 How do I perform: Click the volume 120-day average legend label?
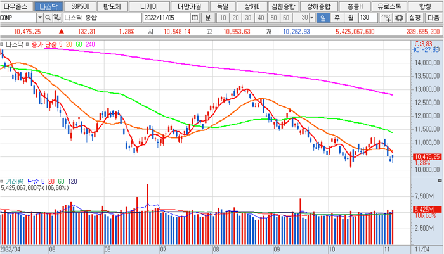coord(72,181)
